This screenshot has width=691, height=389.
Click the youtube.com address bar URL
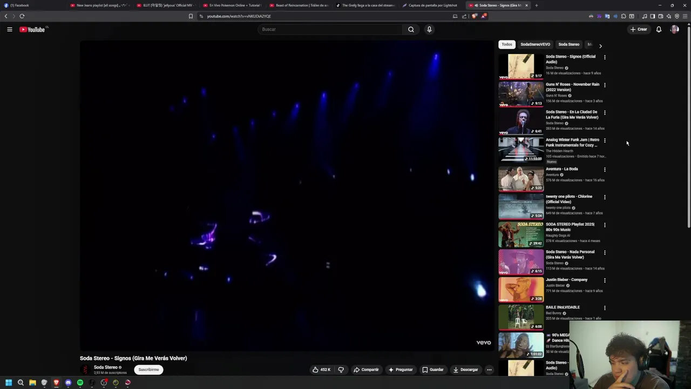pyautogui.click(x=239, y=16)
